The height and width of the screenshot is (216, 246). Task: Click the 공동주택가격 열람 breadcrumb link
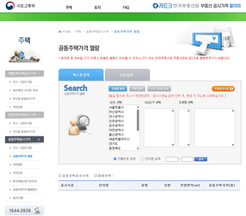tap(127, 31)
